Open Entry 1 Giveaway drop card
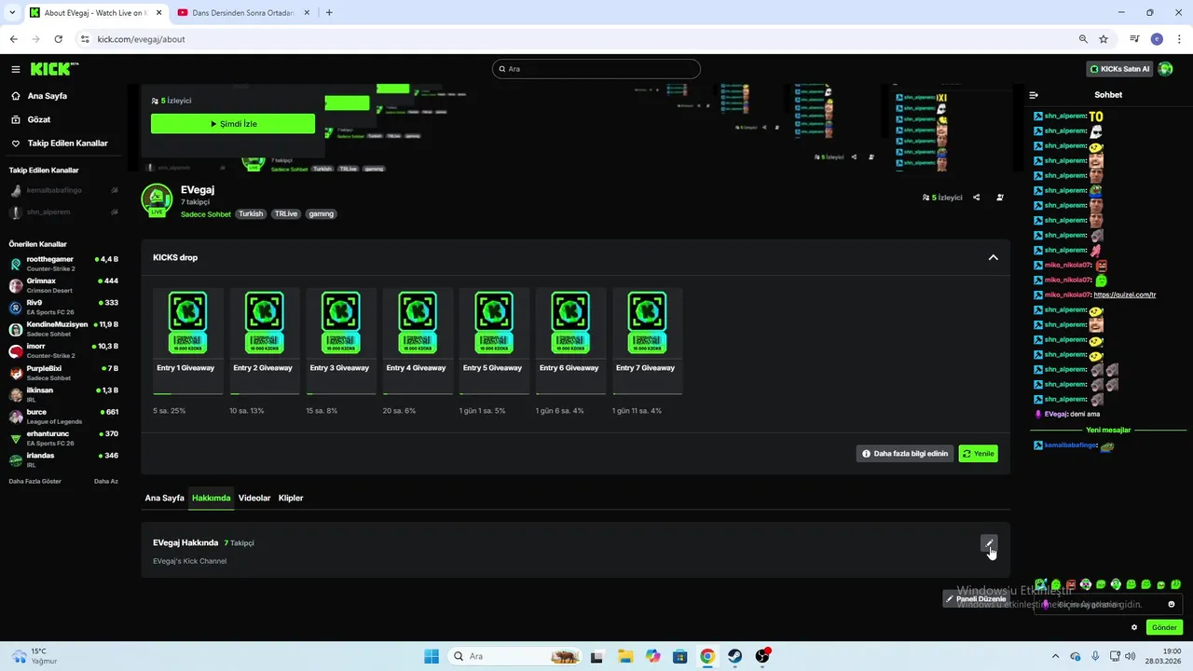This screenshot has width=1193, height=671. [x=186, y=341]
